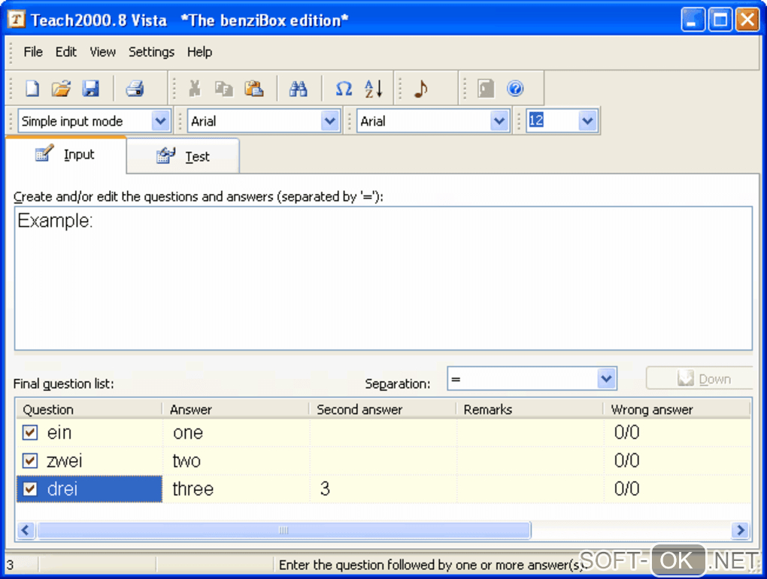Click the Second answer column header

383,409
